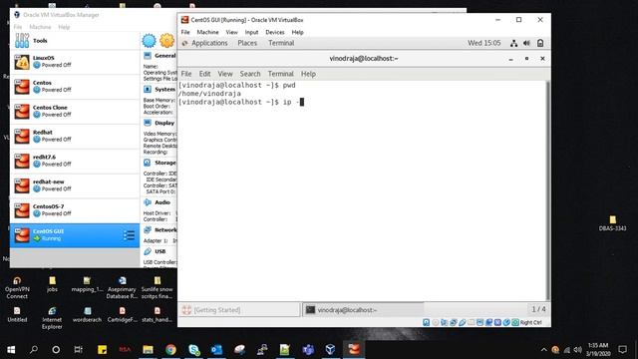Open Machine menu in VirtualBox Manager
The height and width of the screenshot is (359, 638).
click(x=40, y=27)
